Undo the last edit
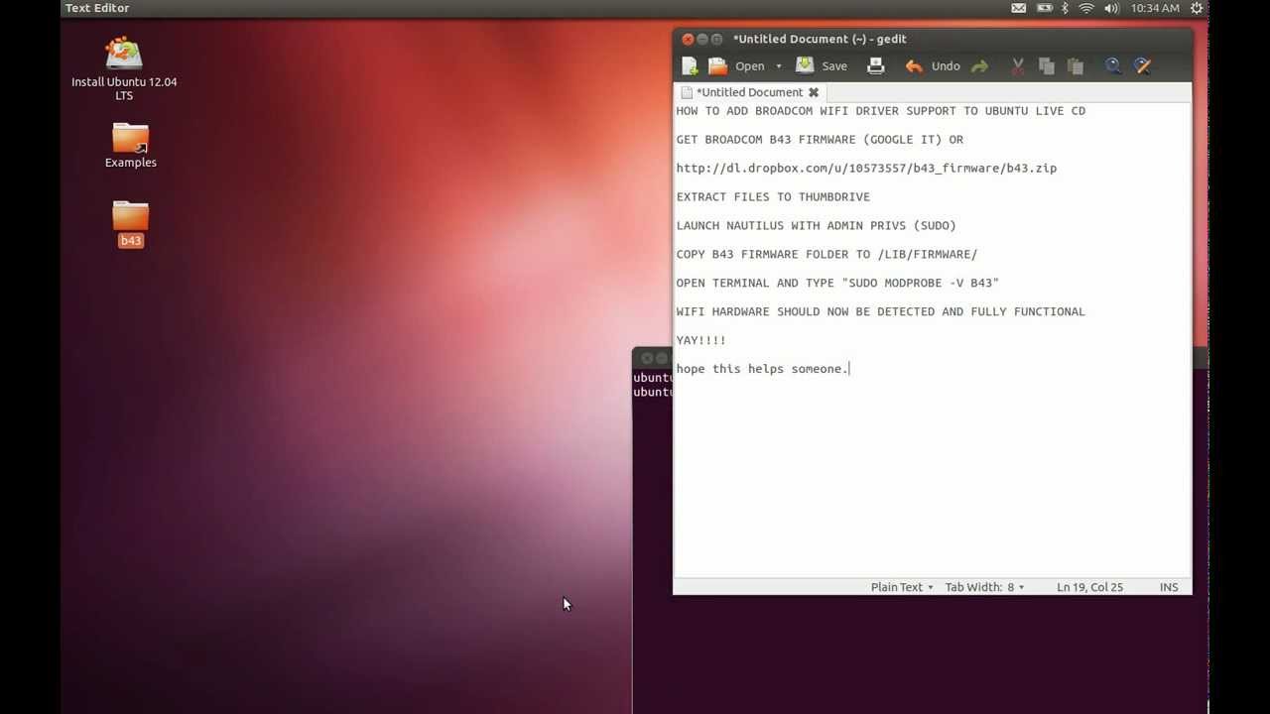The image size is (1270, 714). point(933,66)
